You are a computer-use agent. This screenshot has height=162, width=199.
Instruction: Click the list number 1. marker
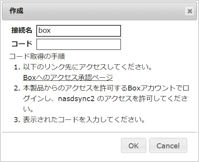tap(17, 67)
